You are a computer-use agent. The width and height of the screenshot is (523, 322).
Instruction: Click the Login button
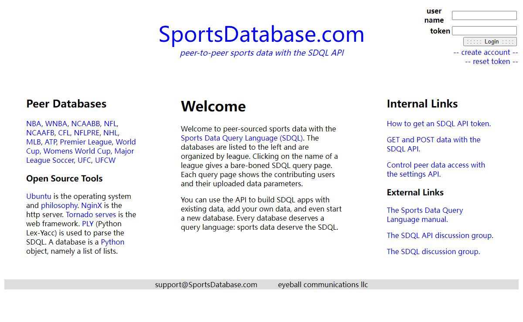(490, 42)
